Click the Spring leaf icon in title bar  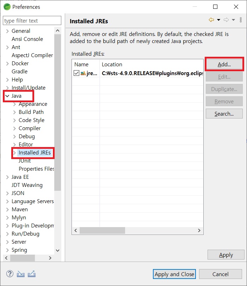coord(7,7)
